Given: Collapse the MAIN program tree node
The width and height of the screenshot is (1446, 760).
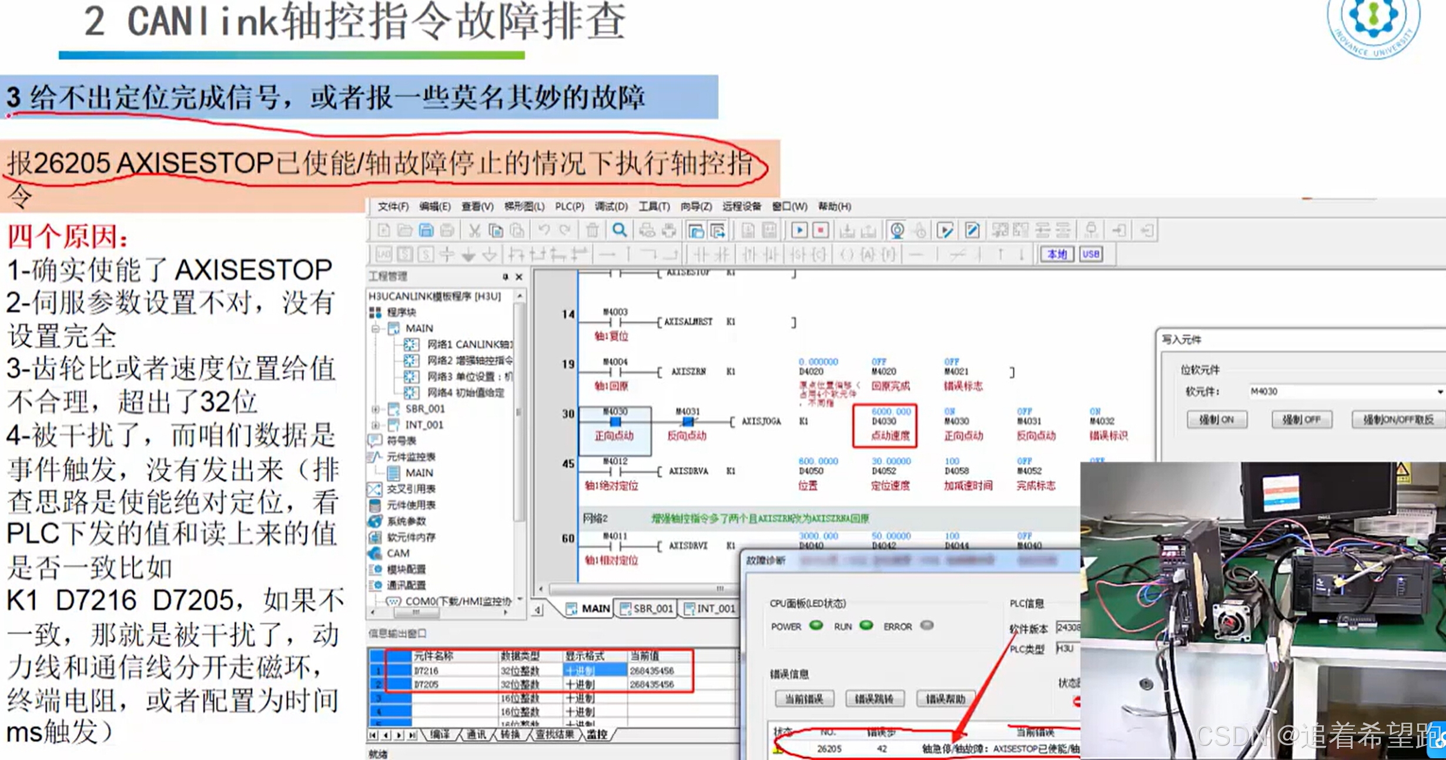Looking at the screenshot, I should pyautogui.click(x=376, y=329).
